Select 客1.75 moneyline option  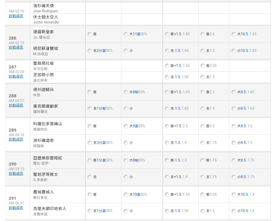pos(203,160)
